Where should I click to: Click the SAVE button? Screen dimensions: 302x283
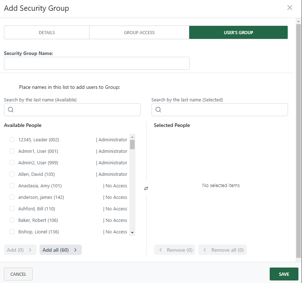coord(284,274)
